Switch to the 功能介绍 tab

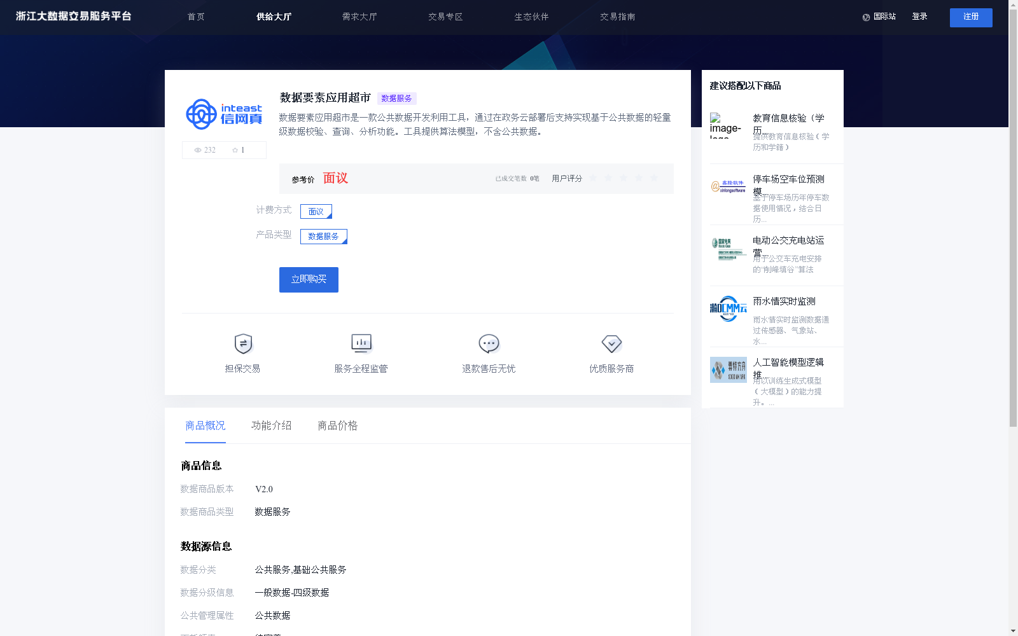click(x=272, y=425)
